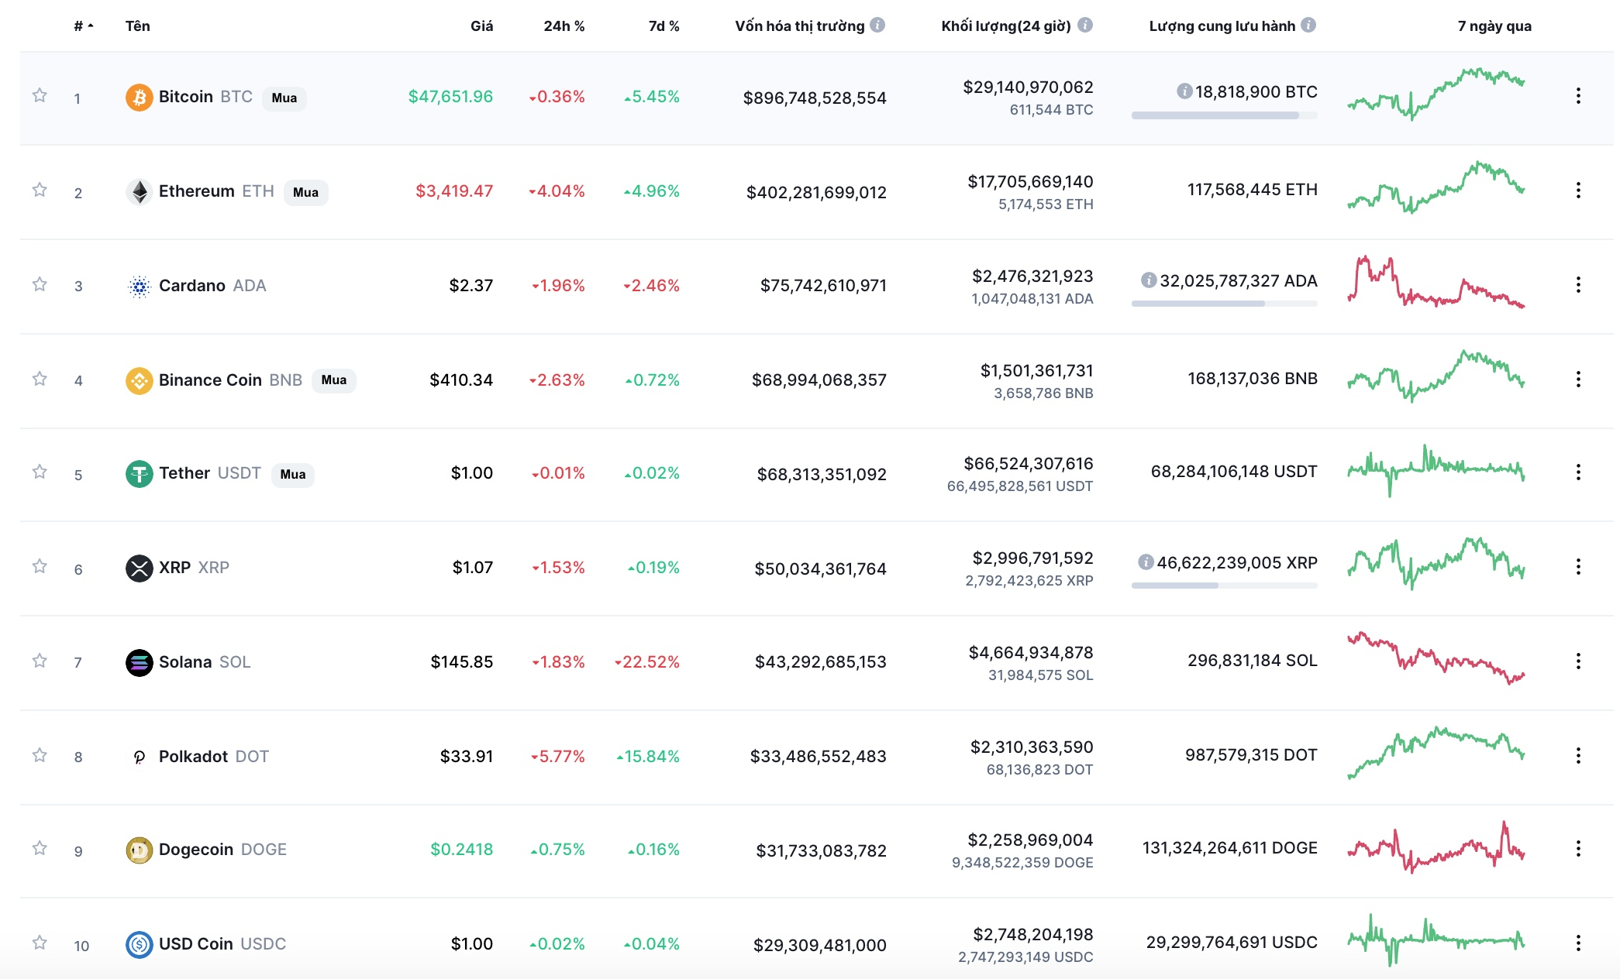Open Bitcoin 7-day sparkline chart
This screenshot has width=1620, height=979.
tap(1436, 94)
